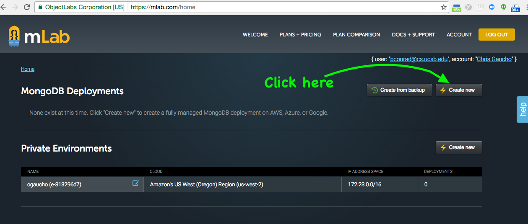Click Create from backup button
This screenshot has width=528, height=224.
[x=399, y=90]
